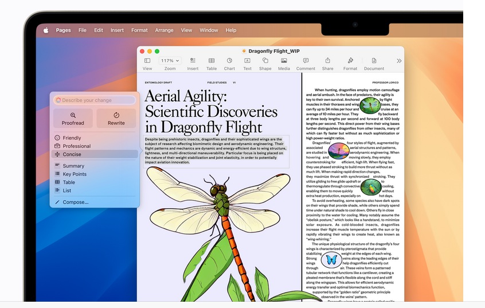The width and height of the screenshot is (485, 308).
Task: Open the 117% Zoom dropdown
Action: 170,61
